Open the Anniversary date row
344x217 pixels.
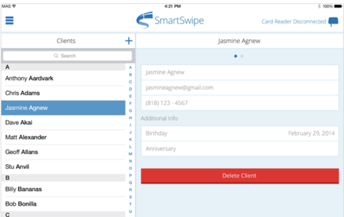point(240,149)
